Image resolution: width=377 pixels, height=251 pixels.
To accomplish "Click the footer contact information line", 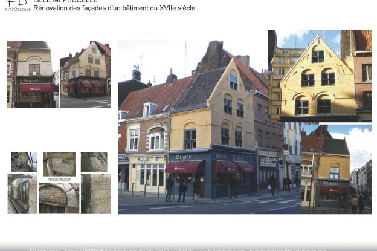I will tap(178, 250).
